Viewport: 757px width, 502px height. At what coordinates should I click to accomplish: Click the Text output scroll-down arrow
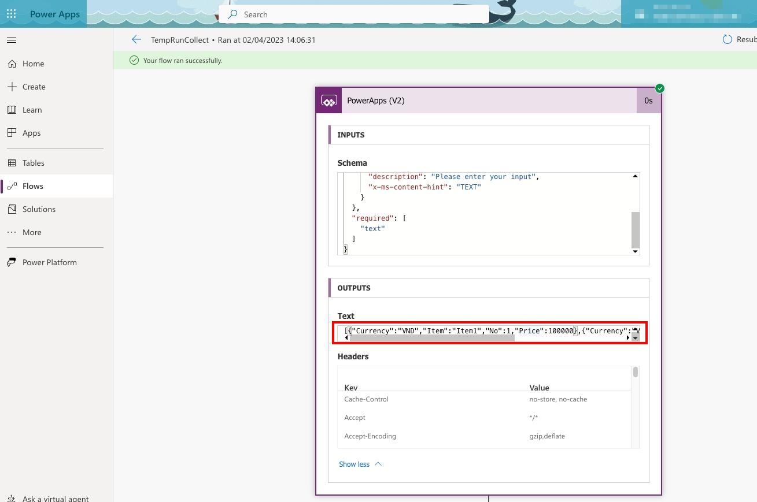click(636, 338)
